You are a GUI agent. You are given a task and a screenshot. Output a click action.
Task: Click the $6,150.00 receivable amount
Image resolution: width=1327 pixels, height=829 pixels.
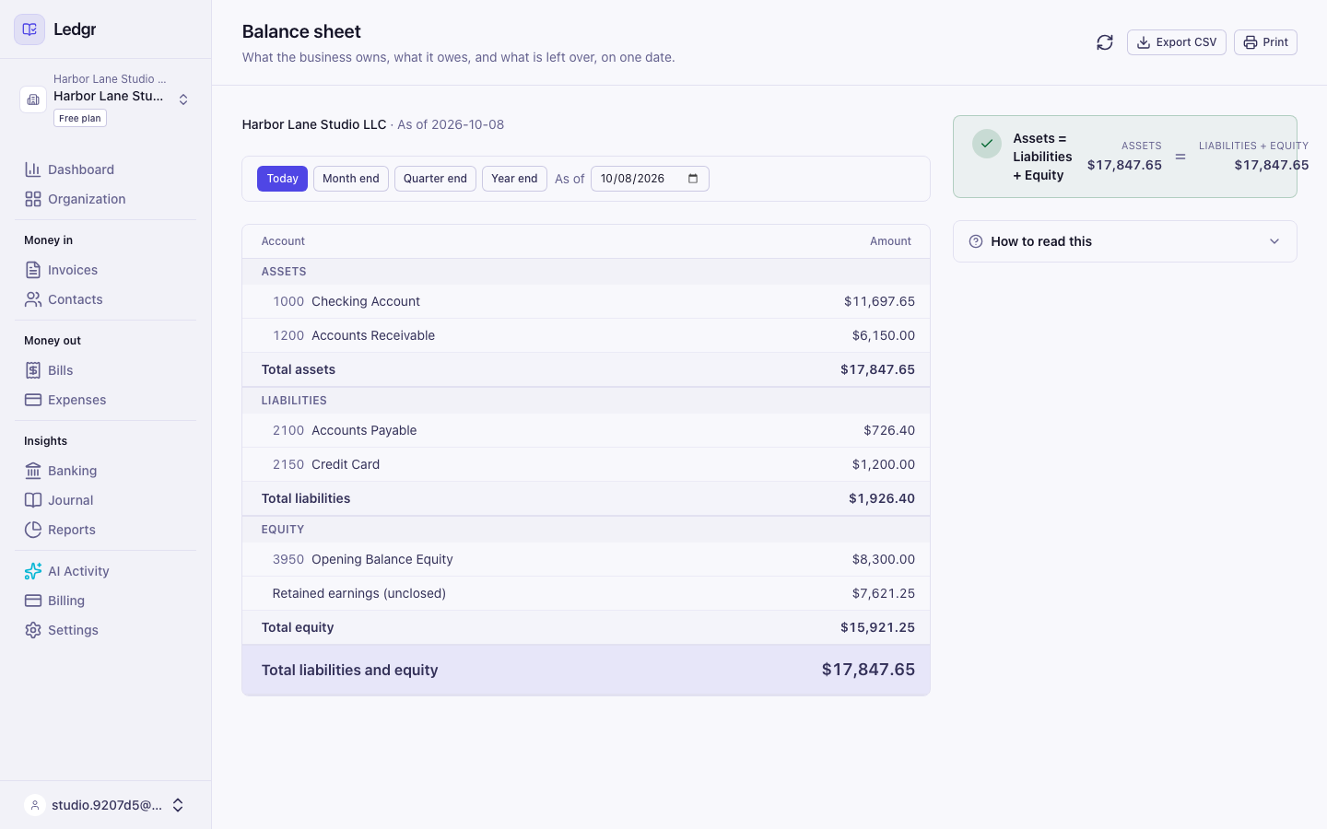coord(884,335)
